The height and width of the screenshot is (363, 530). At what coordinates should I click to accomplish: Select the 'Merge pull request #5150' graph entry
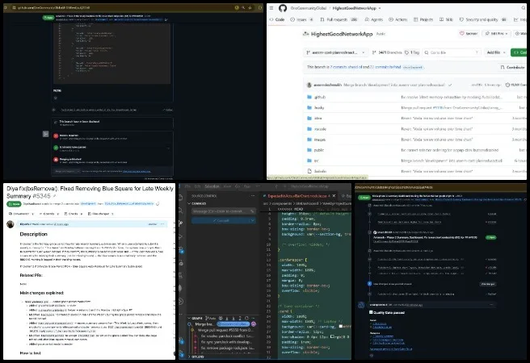pyautogui.click(x=226, y=330)
